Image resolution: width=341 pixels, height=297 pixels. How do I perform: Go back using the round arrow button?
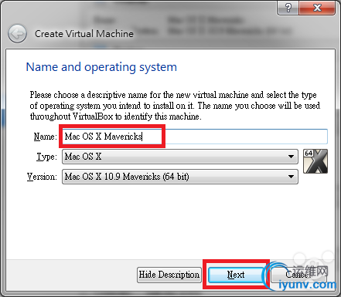[17, 34]
